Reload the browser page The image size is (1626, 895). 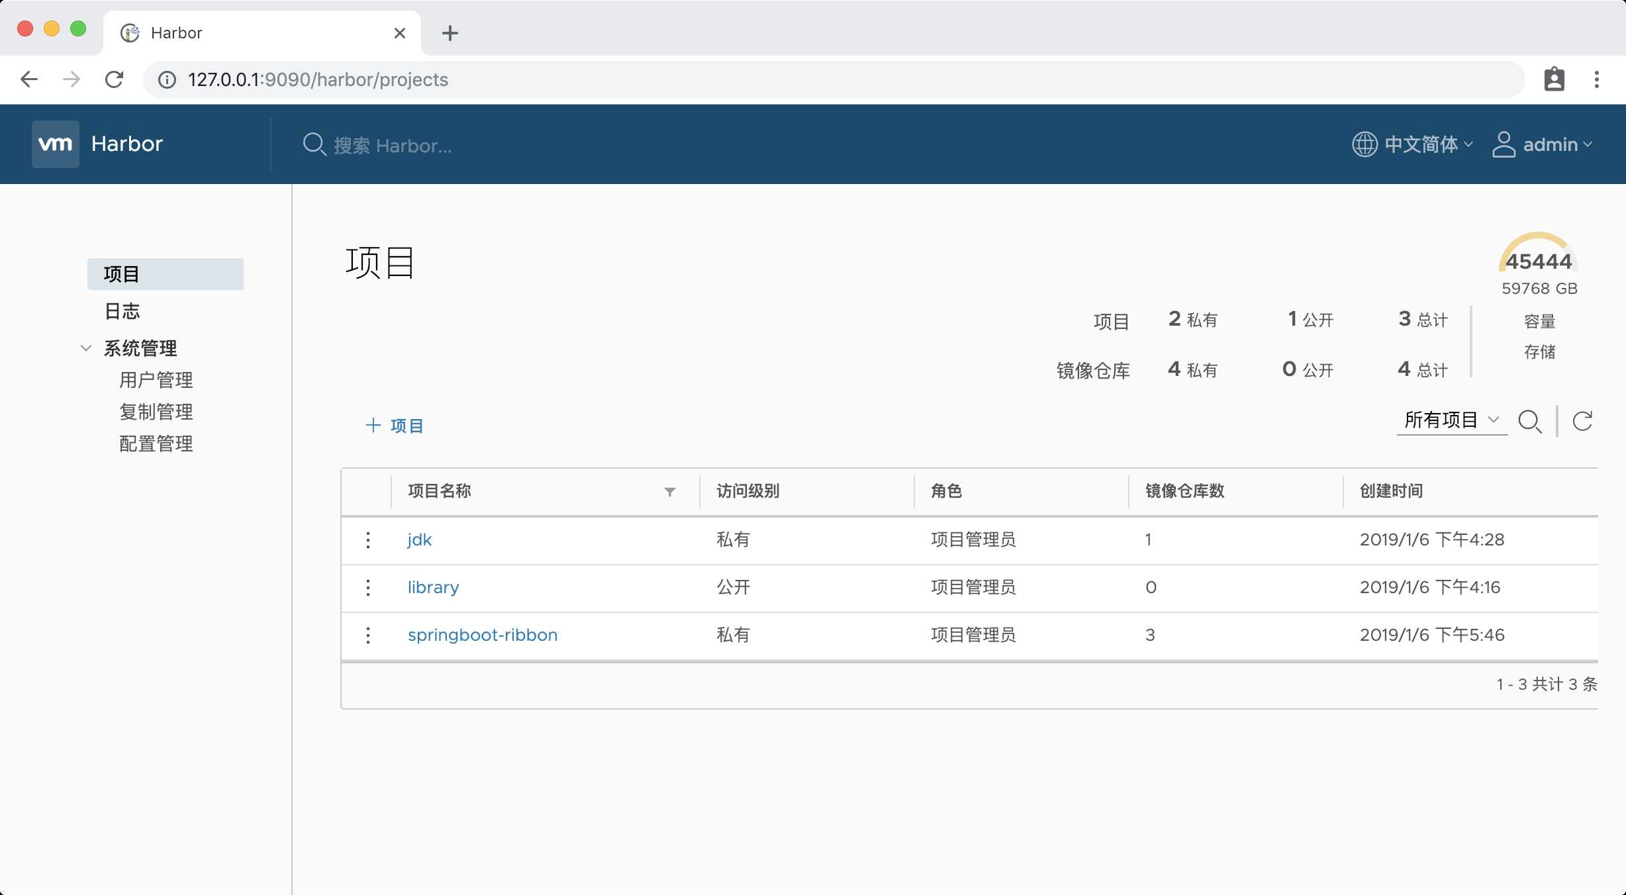click(x=114, y=79)
